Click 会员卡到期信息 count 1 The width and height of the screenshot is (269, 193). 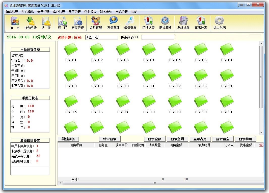(37, 146)
